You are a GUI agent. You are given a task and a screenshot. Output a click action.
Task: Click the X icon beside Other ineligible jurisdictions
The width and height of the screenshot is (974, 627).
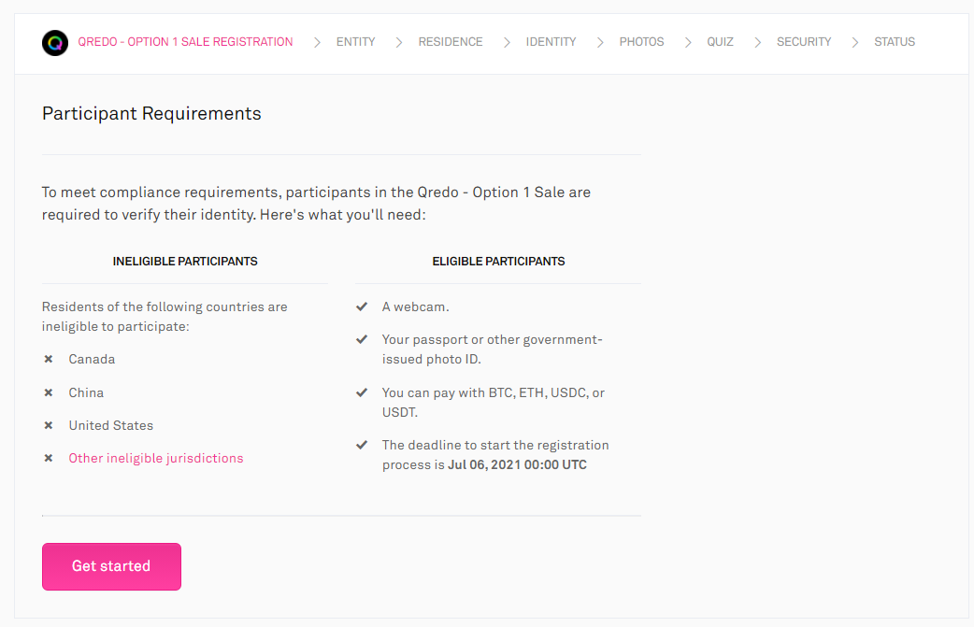tap(49, 458)
